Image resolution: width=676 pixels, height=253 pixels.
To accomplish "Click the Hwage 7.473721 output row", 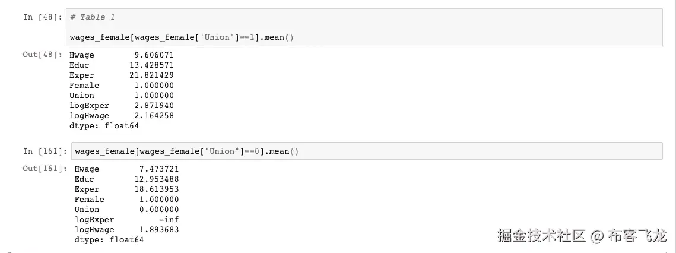I will [x=126, y=169].
